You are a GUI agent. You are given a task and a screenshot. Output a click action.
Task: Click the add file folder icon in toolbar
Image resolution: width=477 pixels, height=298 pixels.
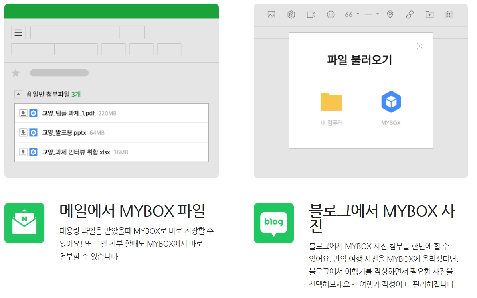[429, 14]
